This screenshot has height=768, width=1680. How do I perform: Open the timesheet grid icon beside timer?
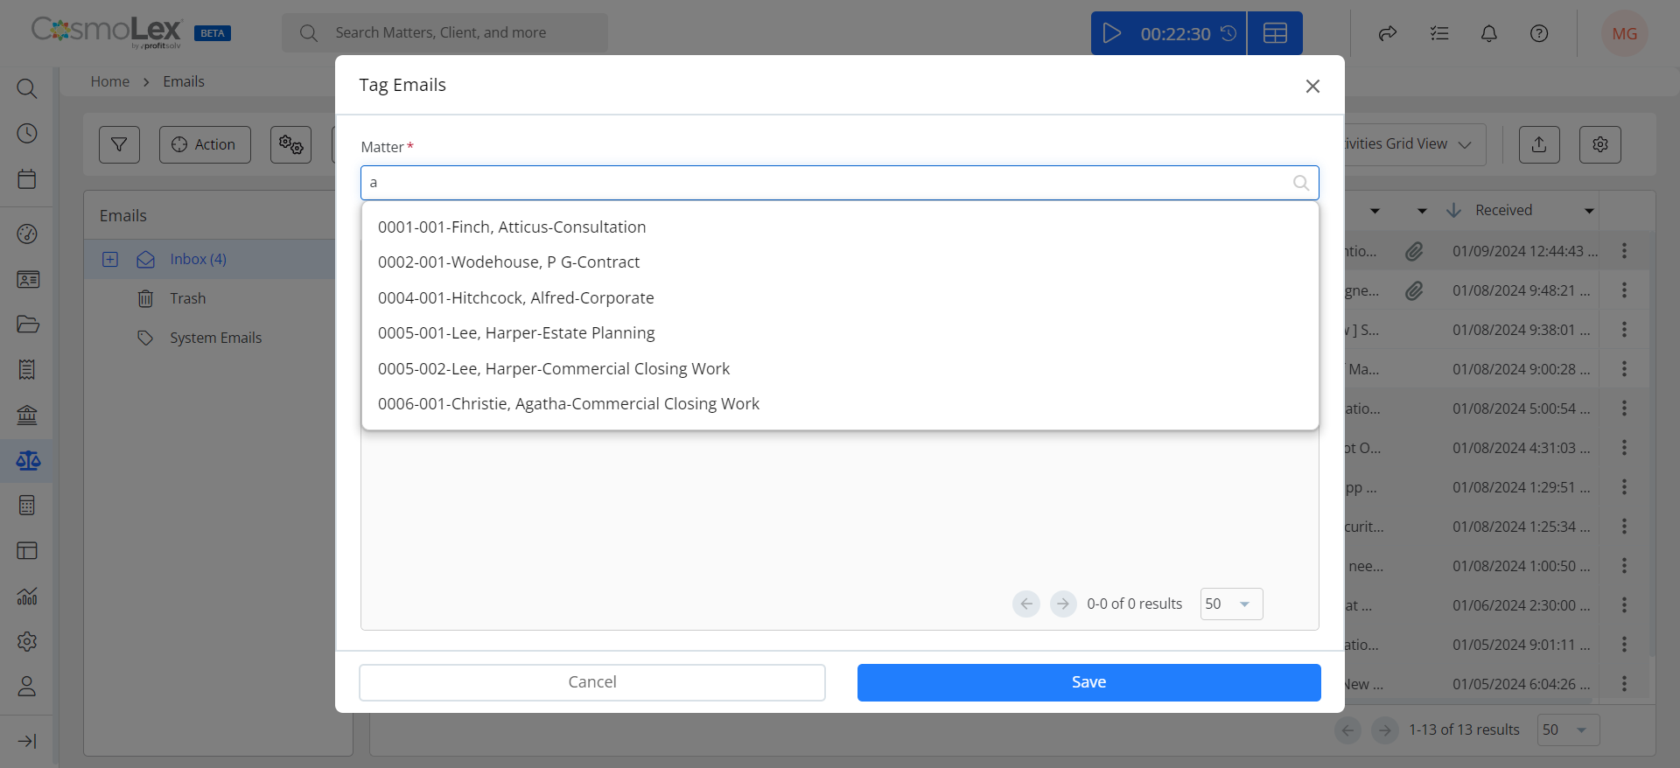coord(1275,33)
